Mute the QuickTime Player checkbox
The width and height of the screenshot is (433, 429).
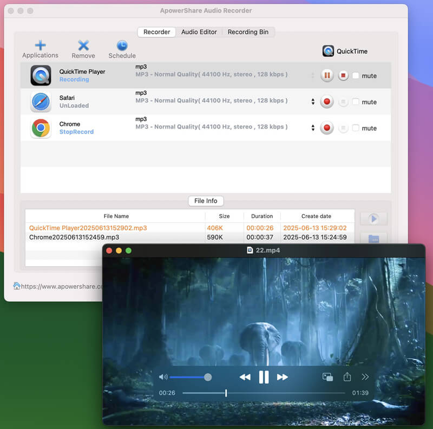356,76
